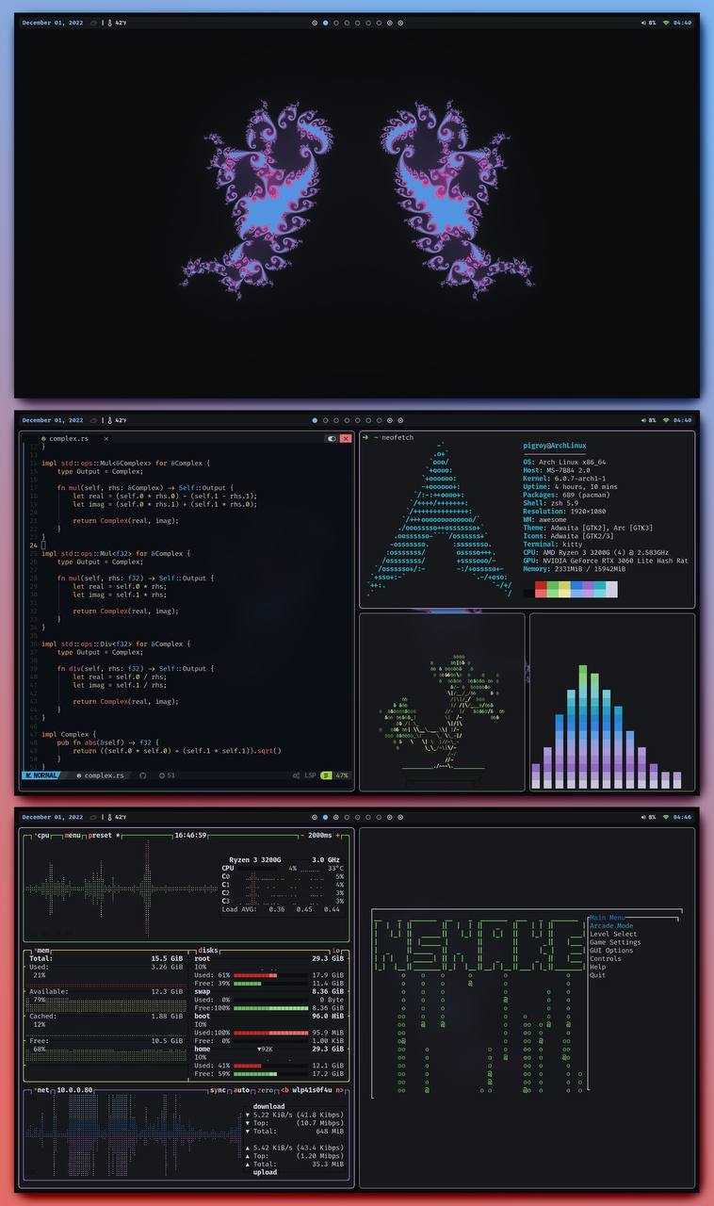Click the 16:46:59 clock in the btop header
This screenshot has width=714, height=1206.
point(190,835)
